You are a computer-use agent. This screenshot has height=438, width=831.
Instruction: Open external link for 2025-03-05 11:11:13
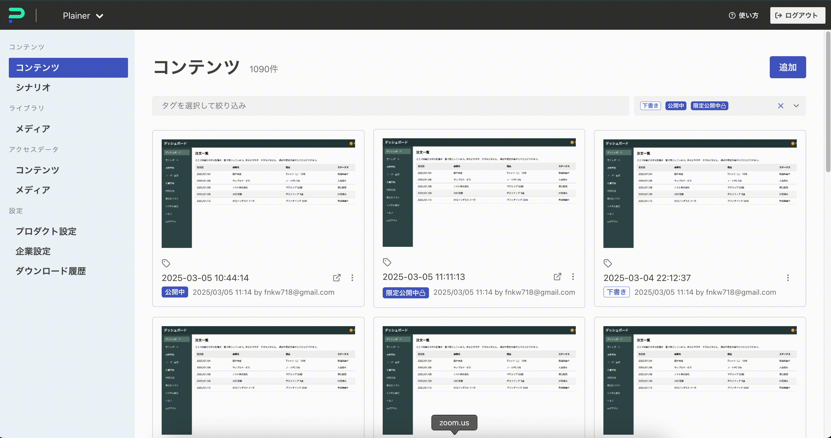tap(557, 277)
